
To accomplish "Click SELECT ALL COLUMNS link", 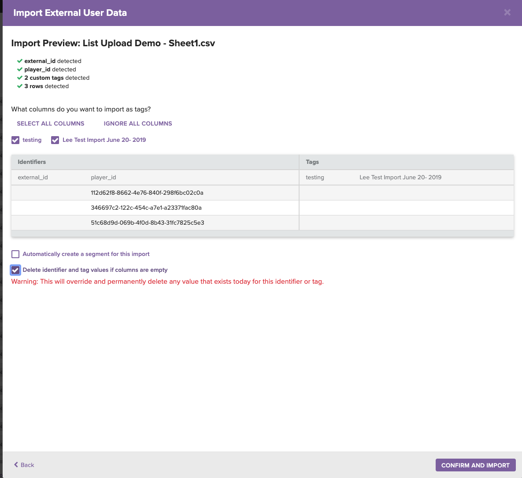I will point(51,123).
